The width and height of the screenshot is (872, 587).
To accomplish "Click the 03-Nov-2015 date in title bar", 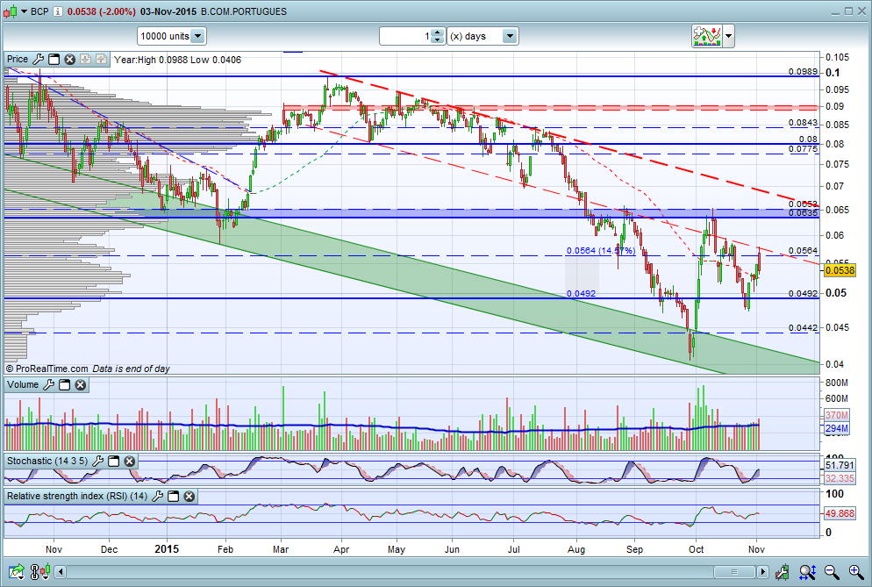I will (168, 11).
